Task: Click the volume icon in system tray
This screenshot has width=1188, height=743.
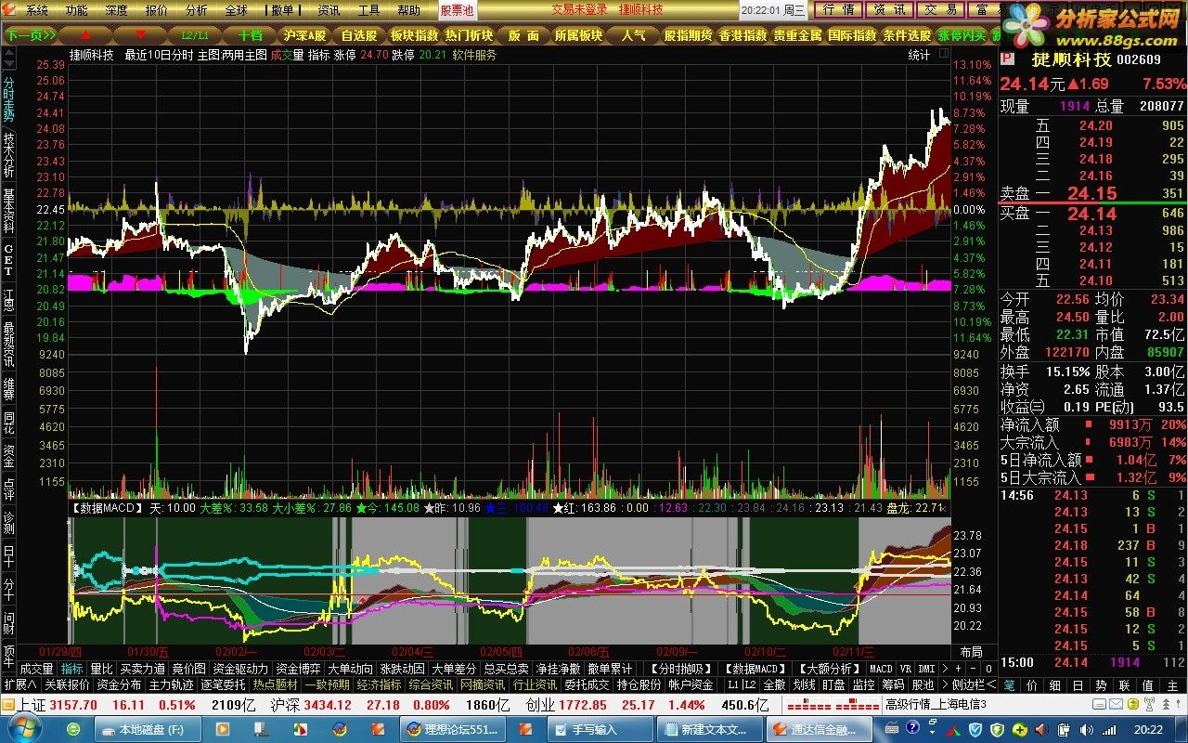Action: click(1086, 729)
